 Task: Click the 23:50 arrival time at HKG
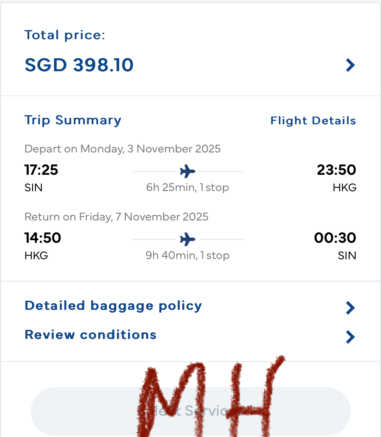point(336,170)
